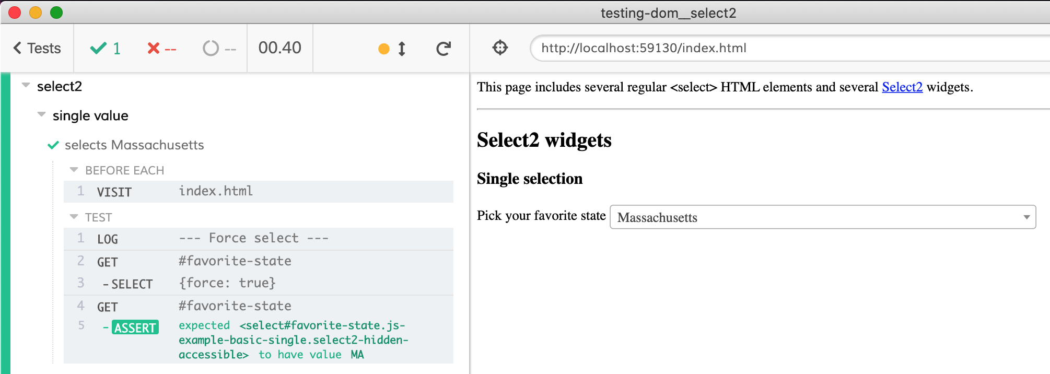
Task: Click the 00.40 test duration timer
Action: click(279, 48)
